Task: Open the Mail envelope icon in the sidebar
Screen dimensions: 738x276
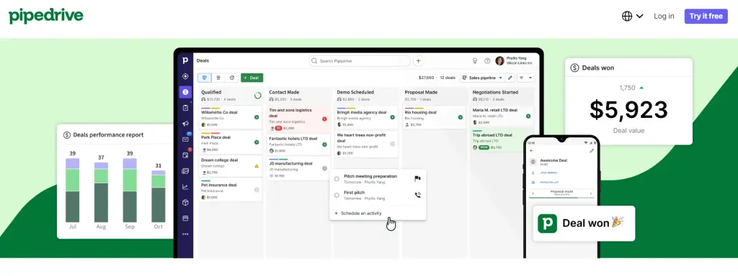Action: click(x=185, y=139)
